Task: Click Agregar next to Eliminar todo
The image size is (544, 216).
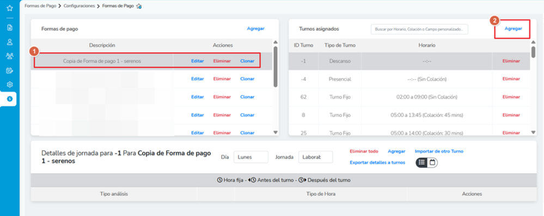Action: pos(396,151)
